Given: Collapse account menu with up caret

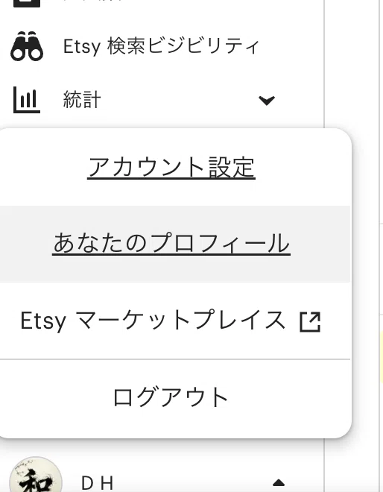Looking at the screenshot, I should 279,482.
